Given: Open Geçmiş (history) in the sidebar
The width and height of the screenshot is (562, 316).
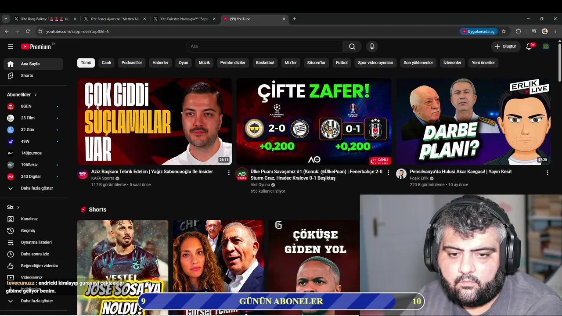Looking at the screenshot, I should [x=33, y=230].
